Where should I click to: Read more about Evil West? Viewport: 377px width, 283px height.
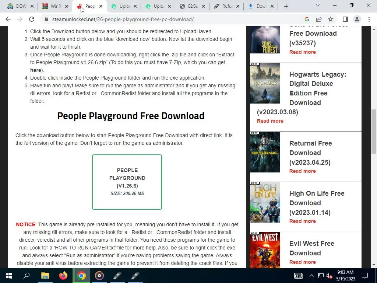click(x=303, y=262)
